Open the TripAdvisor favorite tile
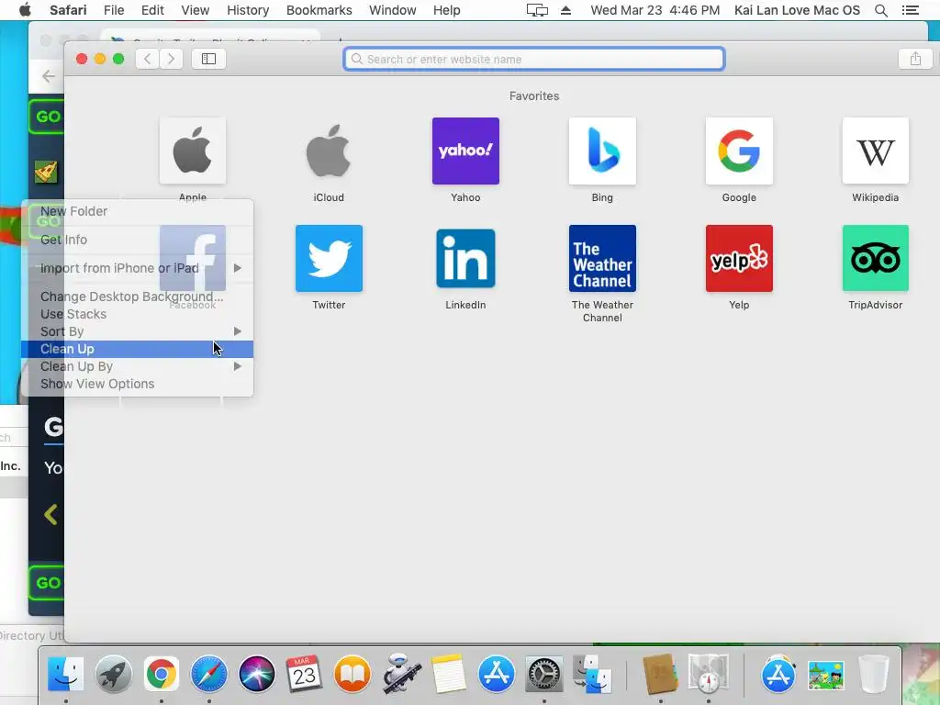Viewport: 940px width, 705px height. click(875, 258)
